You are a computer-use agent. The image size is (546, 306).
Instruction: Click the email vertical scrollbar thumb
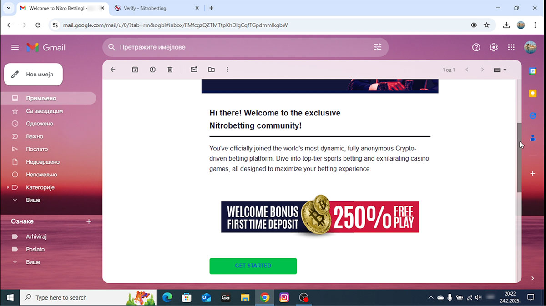click(519, 158)
